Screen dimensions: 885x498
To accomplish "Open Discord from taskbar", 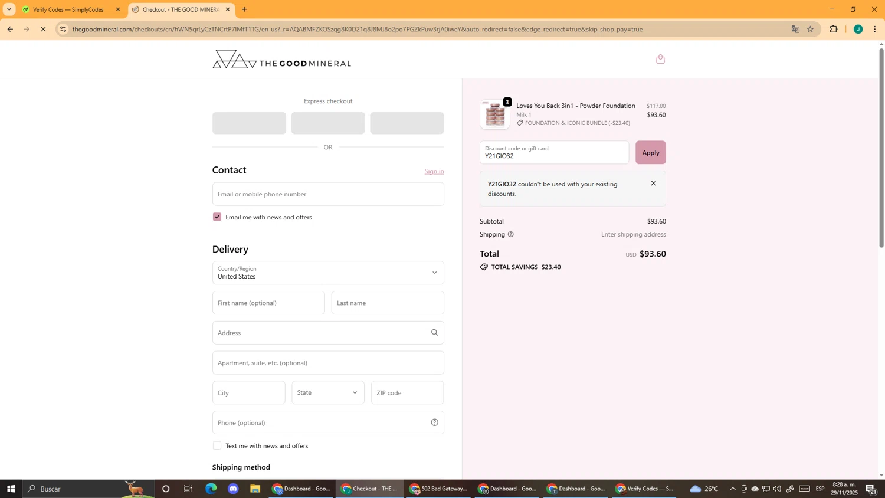I will click(x=233, y=489).
